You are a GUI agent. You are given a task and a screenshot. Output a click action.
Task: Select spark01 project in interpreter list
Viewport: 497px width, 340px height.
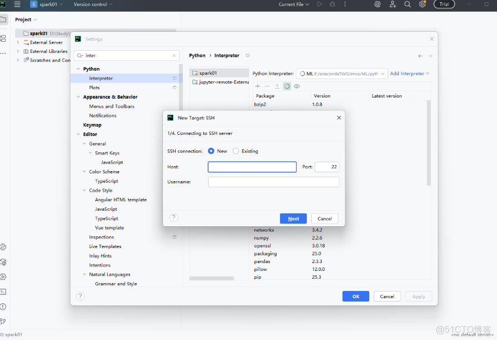(219, 73)
